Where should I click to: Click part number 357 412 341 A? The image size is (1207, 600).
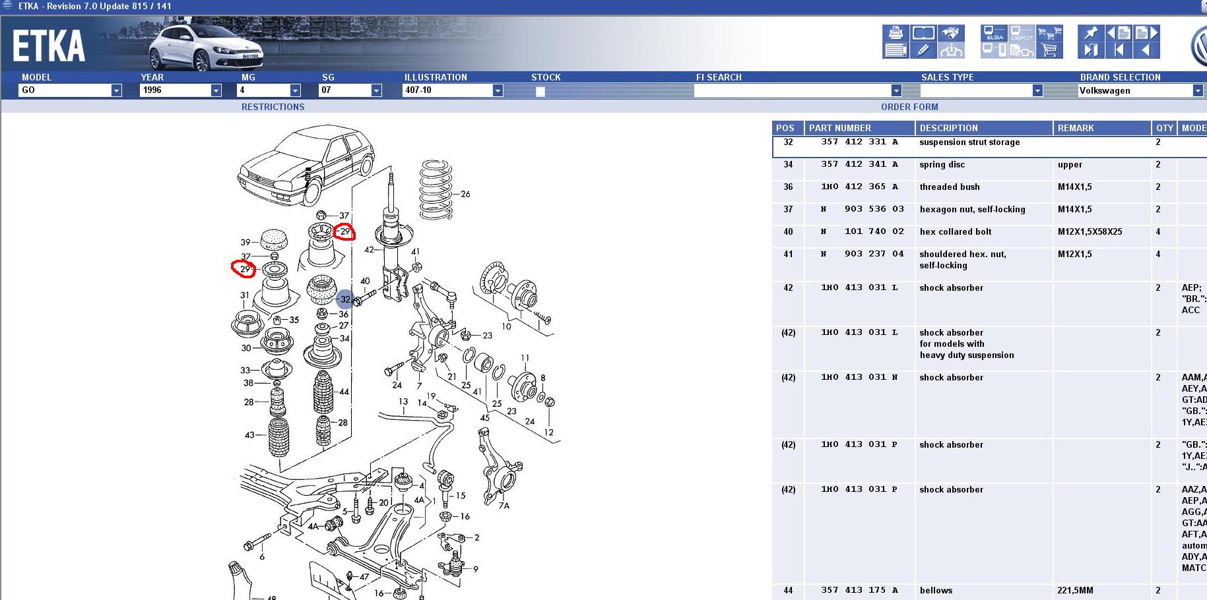[859, 164]
